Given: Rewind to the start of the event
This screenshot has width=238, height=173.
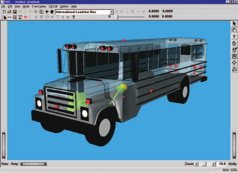Looking at the screenshot, I should click(x=122, y=11).
